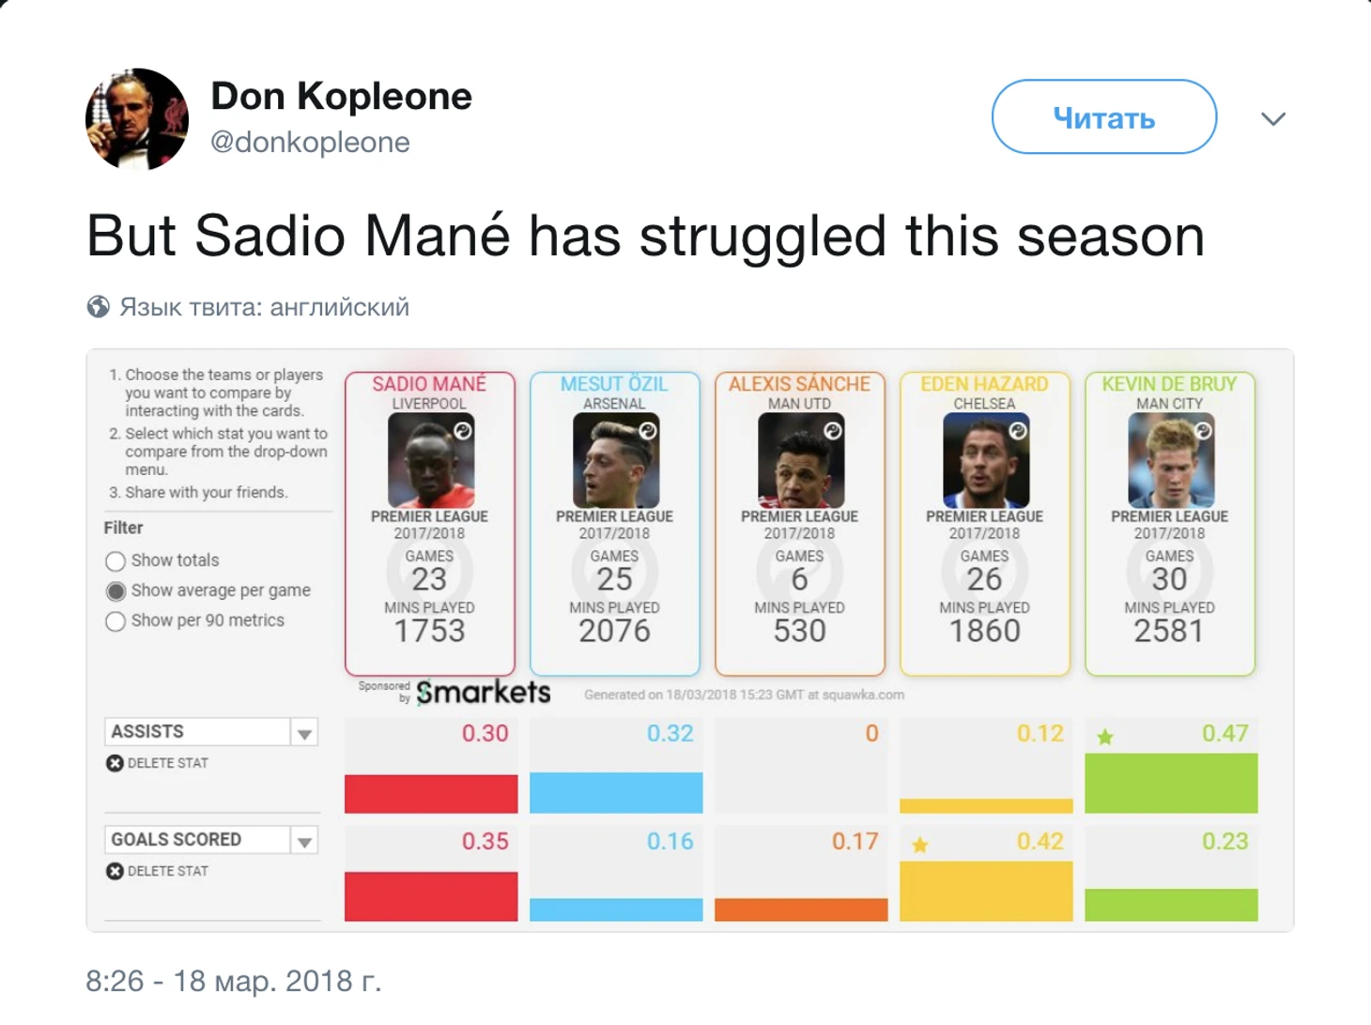The width and height of the screenshot is (1371, 1025).
Task: Click the Don Kopleone profile avatar
Action: [x=137, y=119]
